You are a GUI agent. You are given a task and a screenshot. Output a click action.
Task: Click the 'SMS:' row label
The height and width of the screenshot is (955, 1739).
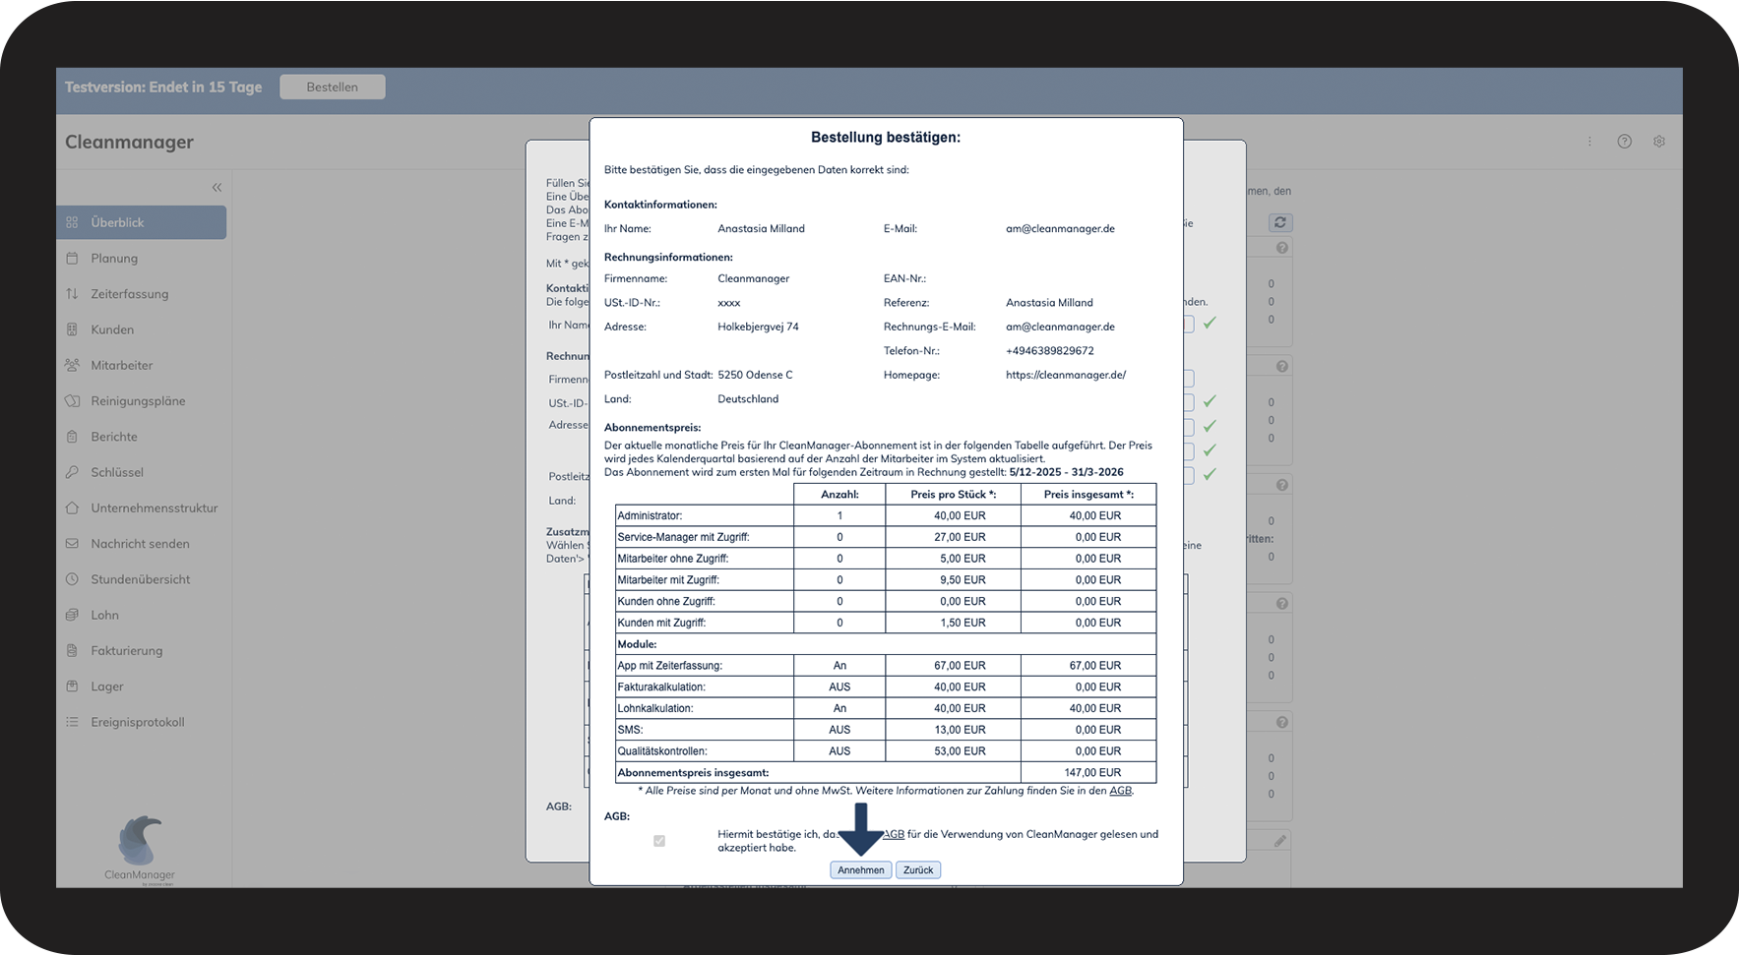630,730
